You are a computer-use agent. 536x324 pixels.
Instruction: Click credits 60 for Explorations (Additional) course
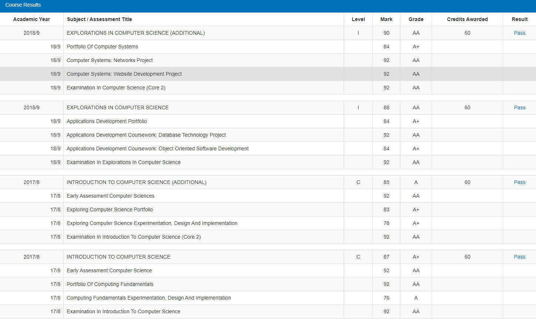(x=467, y=33)
